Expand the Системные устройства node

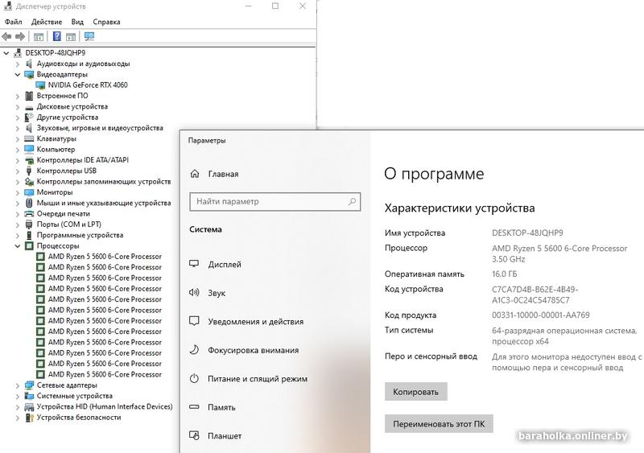point(18,397)
